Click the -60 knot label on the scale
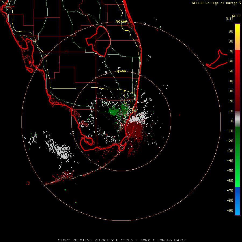Image resolution: width=242 pixels, height=242 pixels. tap(230, 181)
